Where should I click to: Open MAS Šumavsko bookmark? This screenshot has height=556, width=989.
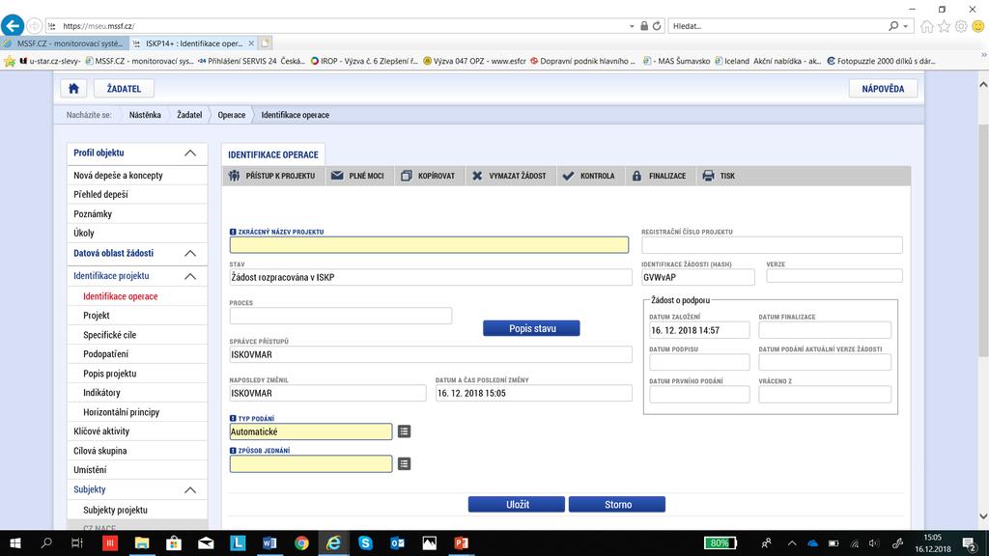[677, 61]
